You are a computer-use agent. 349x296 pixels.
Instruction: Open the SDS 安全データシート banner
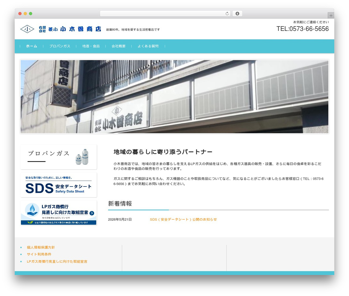[x=59, y=185]
